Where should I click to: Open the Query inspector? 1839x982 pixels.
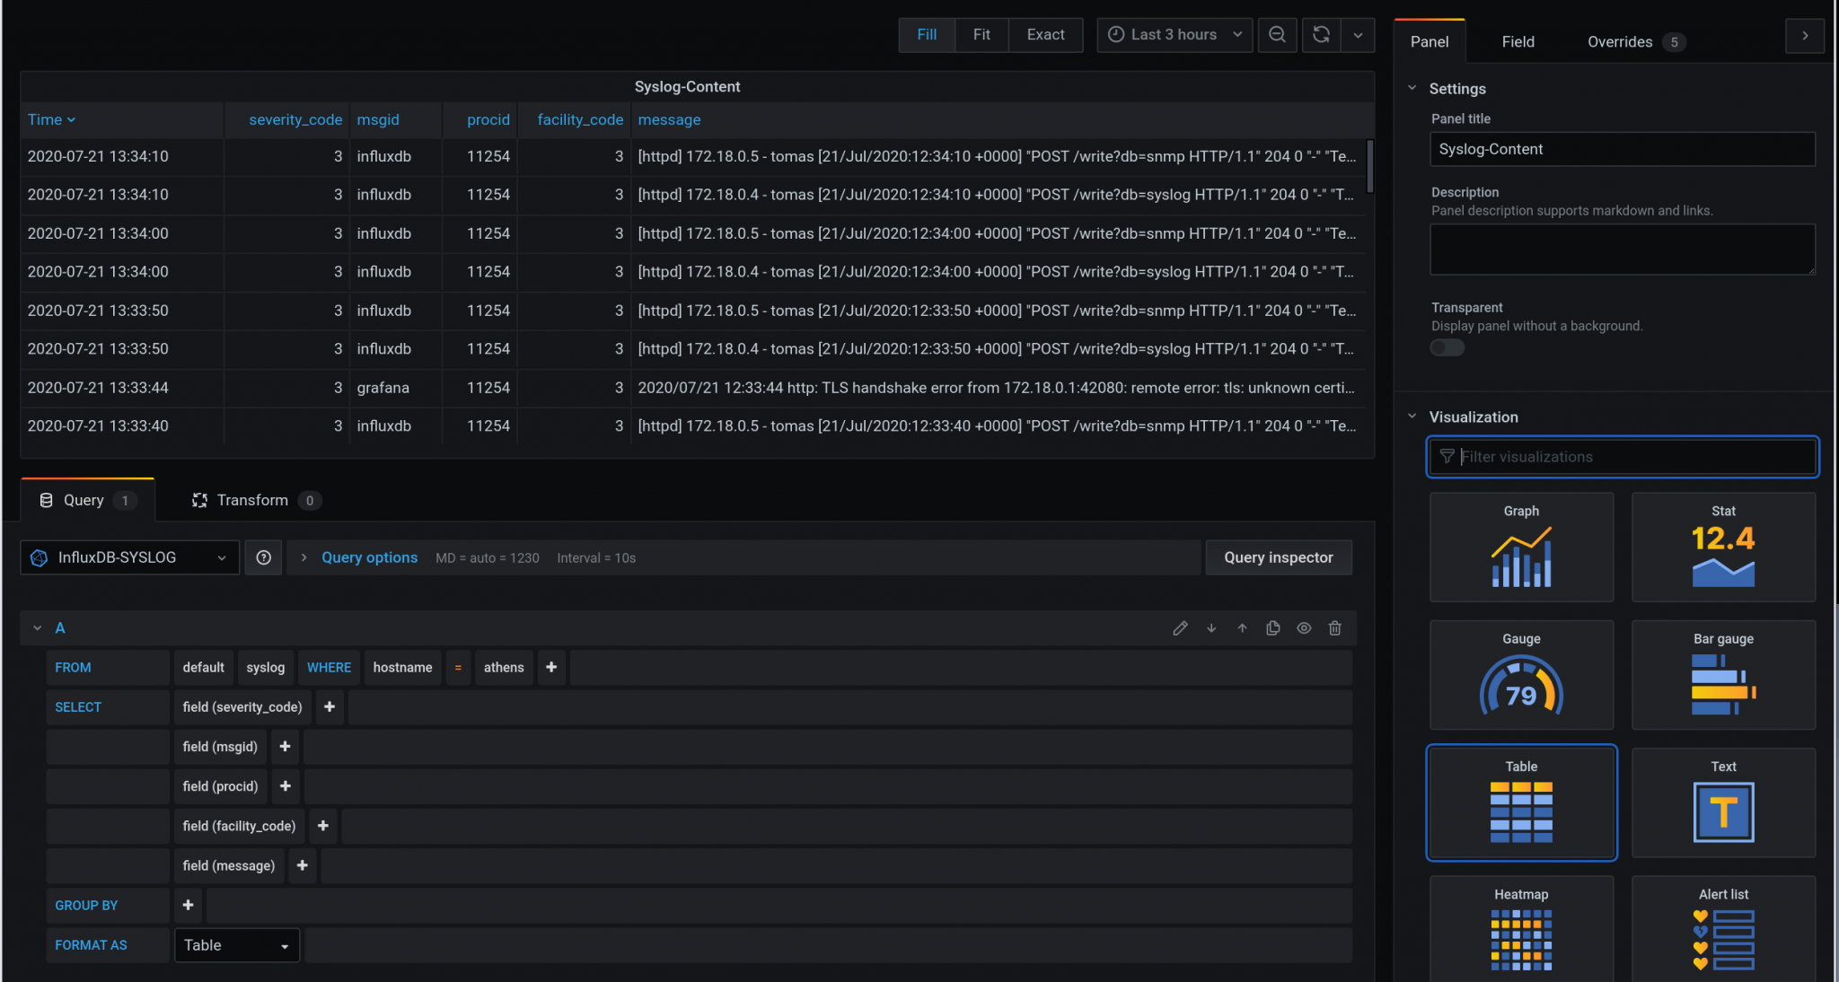[x=1279, y=557]
